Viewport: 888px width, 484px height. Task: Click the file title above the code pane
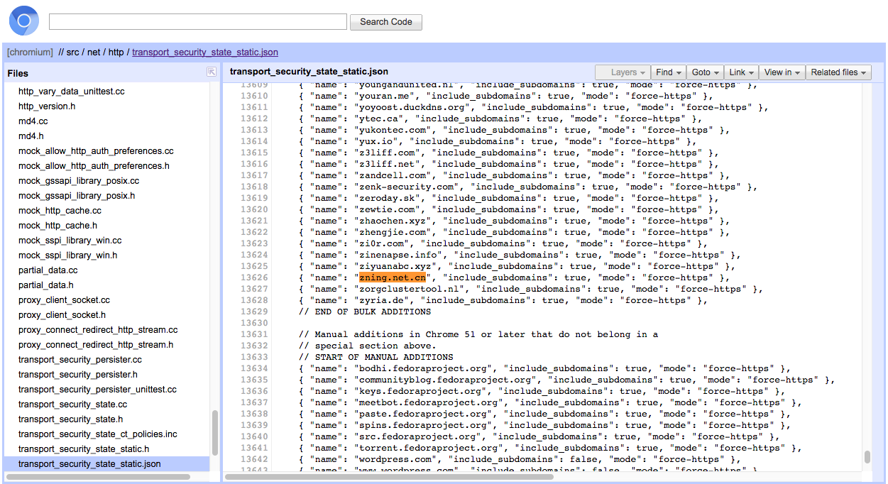309,72
